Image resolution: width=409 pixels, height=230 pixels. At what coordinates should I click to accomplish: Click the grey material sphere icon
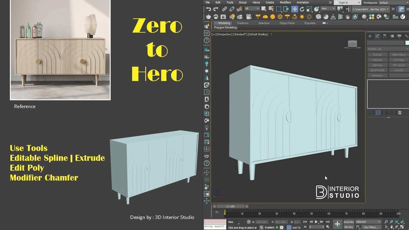point(364,17)
